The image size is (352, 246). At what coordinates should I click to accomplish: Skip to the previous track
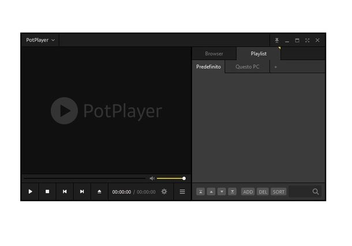click(x=65, y=192)
